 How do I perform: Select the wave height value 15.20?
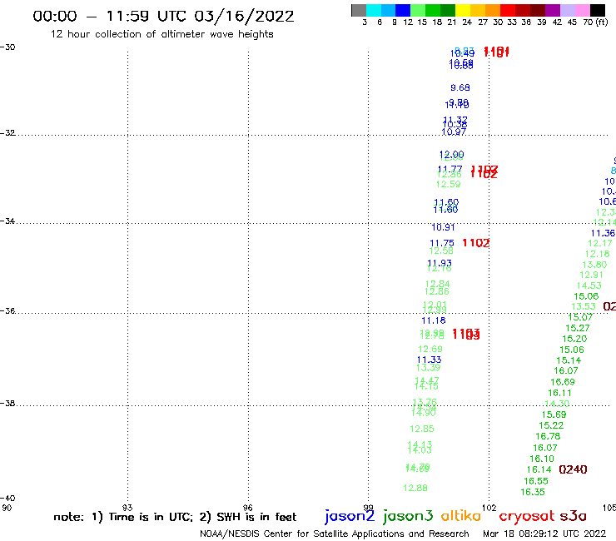574,339
